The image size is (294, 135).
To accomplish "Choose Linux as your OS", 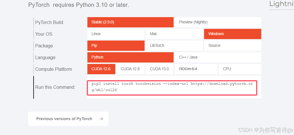I will tap(116, 34).
